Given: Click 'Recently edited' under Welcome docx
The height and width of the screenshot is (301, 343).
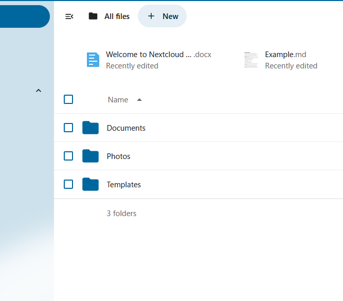Looking at the screenshot, I should (132, 66).
